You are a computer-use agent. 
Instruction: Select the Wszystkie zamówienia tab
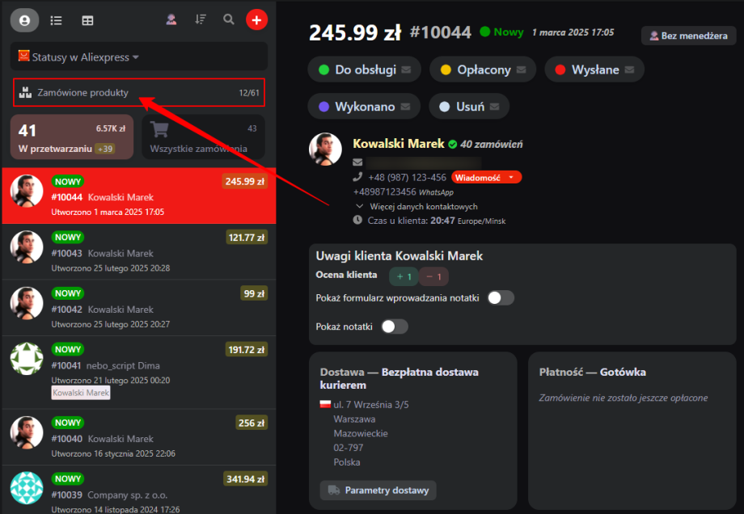[203, 137]
